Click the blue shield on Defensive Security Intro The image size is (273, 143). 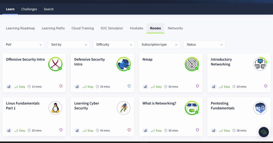[x=129, y=86]
